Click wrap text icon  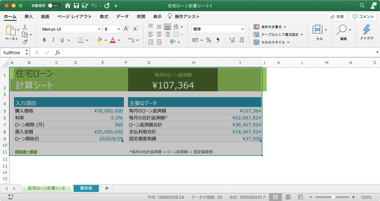point(176,26)
